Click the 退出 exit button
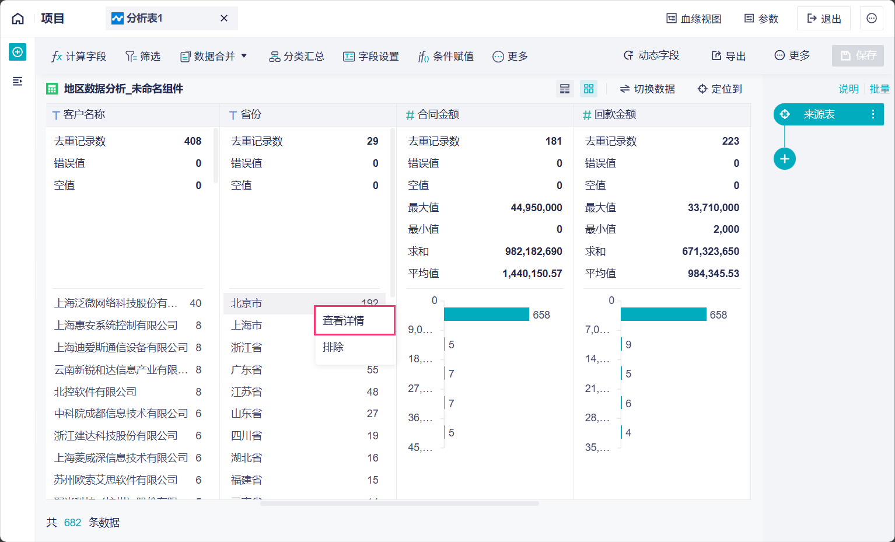Viewport: 895px width, 542px height. (x=824, y=19)
